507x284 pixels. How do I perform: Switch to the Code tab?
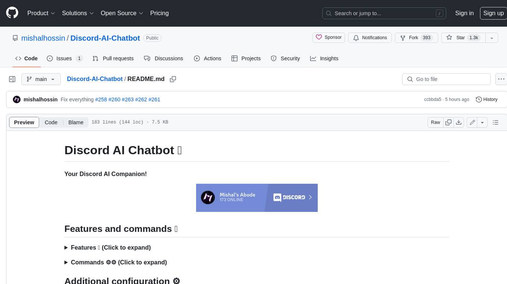26,58
